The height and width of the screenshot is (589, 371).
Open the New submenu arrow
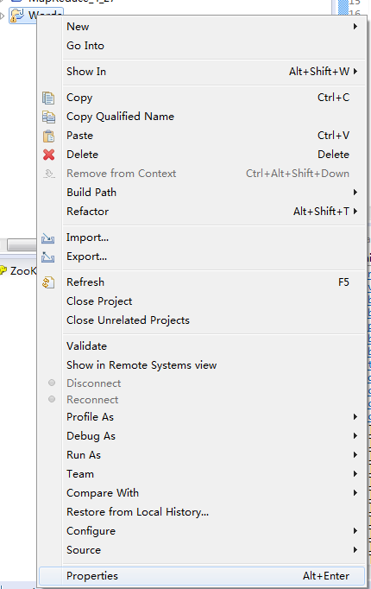355,26
